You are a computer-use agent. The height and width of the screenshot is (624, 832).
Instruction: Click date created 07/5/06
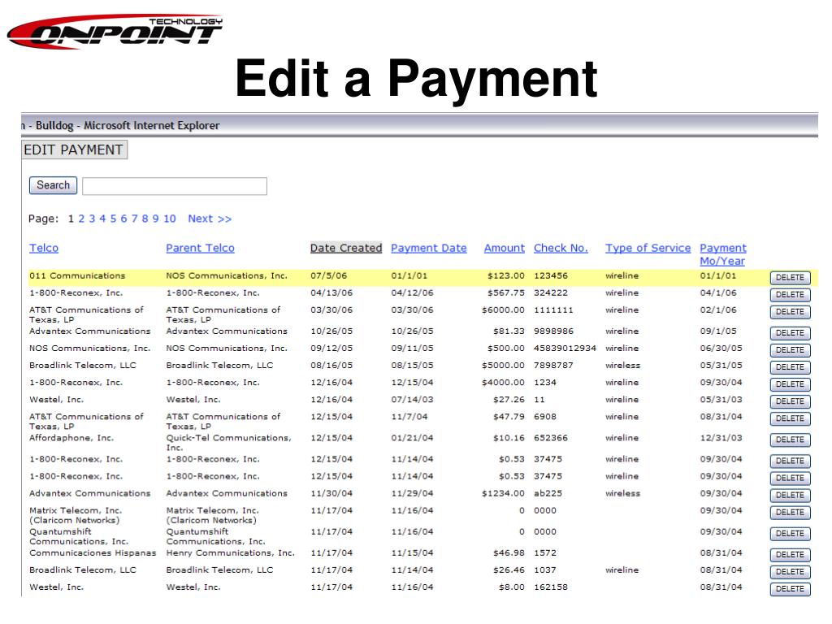click(x=329, y=275)
